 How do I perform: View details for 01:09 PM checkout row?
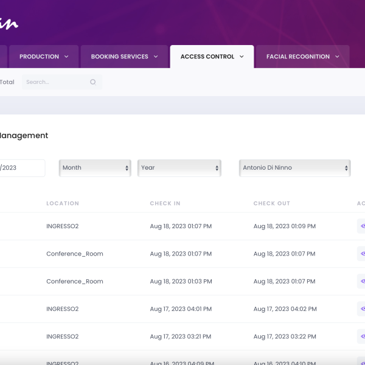362,226
